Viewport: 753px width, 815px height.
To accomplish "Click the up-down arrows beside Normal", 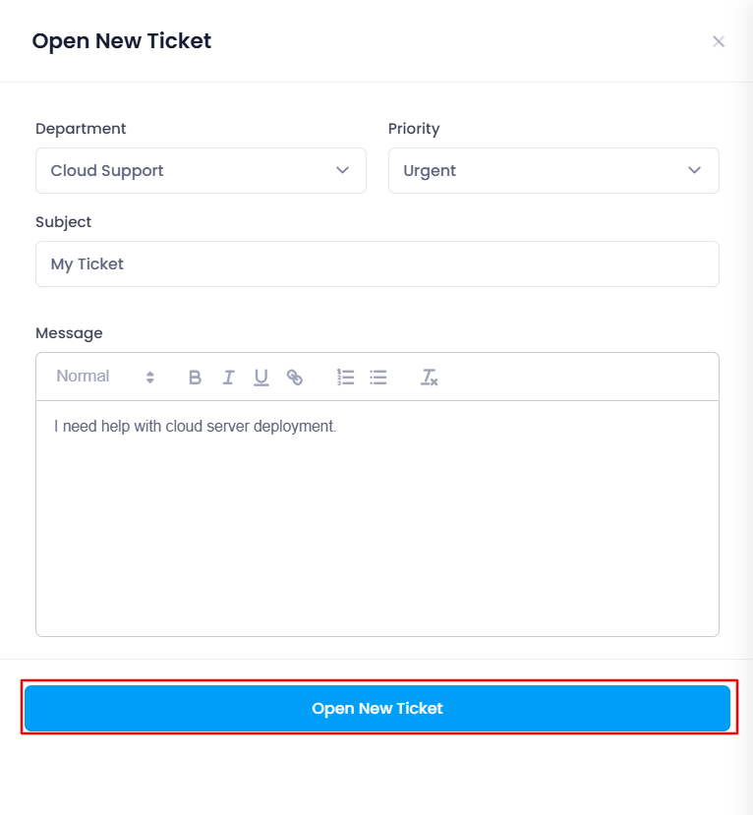I will (x=149, y=377).
